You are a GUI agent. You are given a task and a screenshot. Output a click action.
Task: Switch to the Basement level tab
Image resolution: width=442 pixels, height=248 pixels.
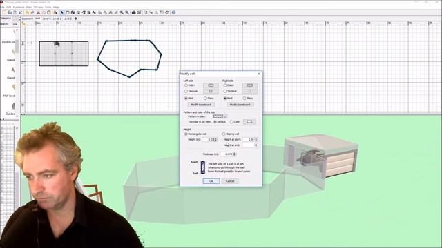click(x=28, y=19)
